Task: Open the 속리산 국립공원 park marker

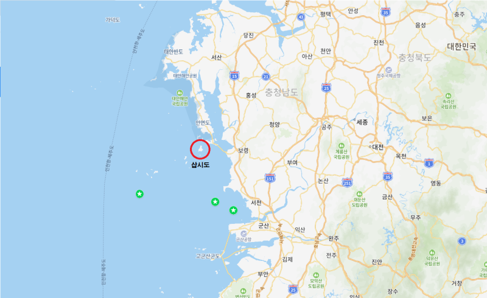Action: [x=448, y=96]
